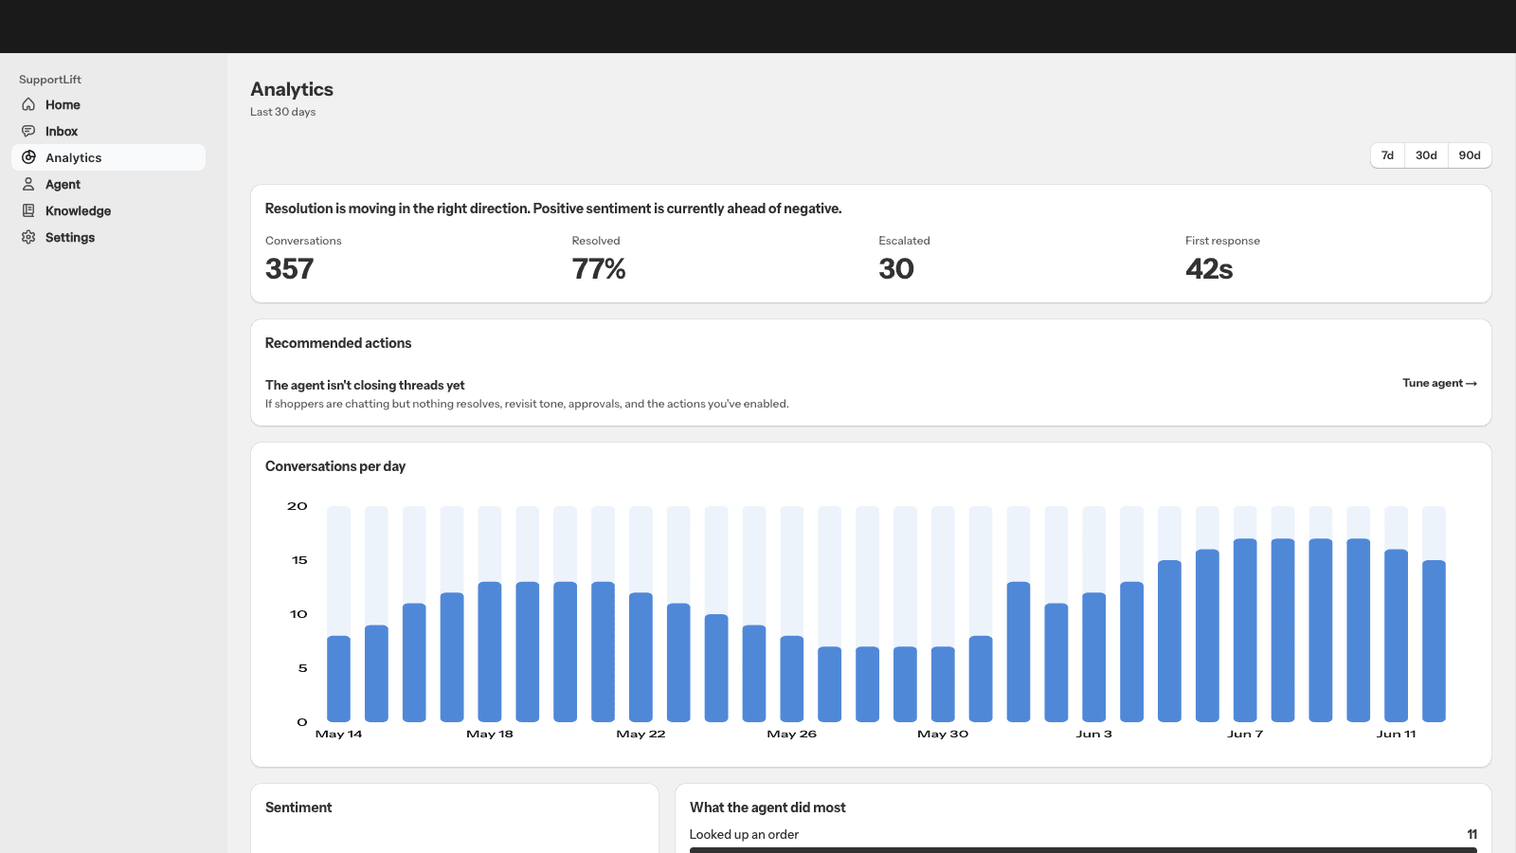Viewport: 1516px width, 853px height.
Task: Click 'What the agent did most' heading
Action: click(767, 808)
